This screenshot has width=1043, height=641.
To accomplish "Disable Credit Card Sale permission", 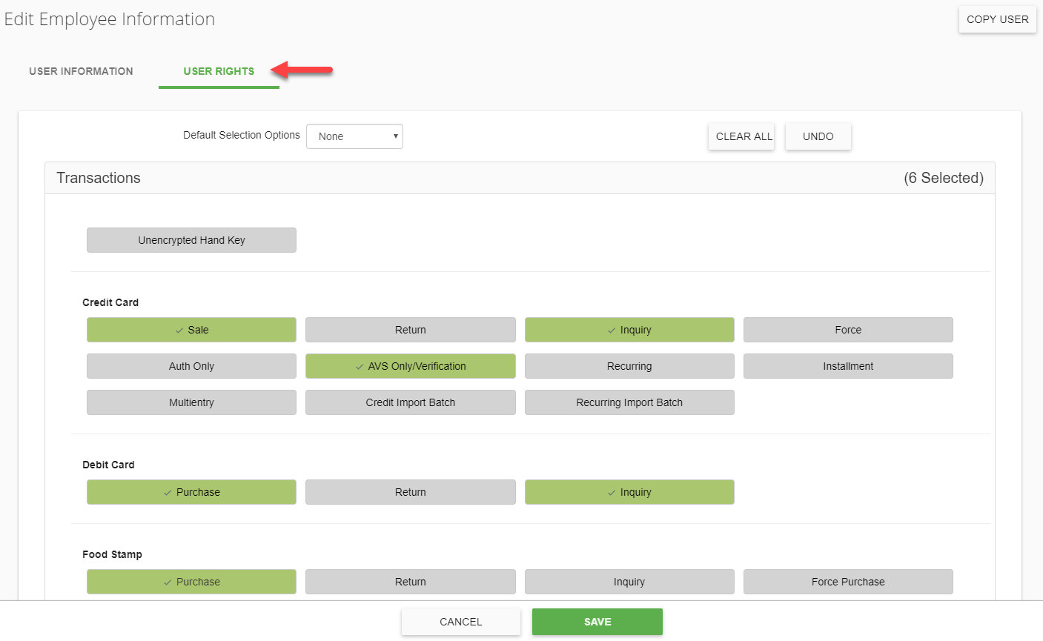I will (191, 330).
